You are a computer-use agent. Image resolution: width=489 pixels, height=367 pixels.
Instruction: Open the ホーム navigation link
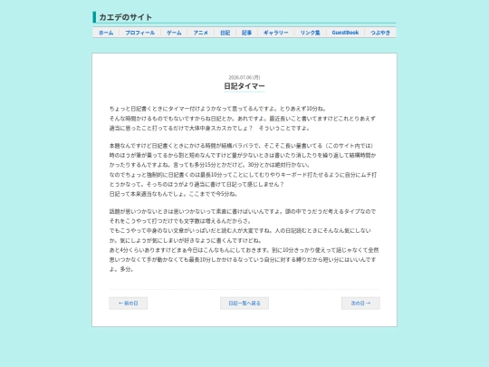click(x=106, y=33)
